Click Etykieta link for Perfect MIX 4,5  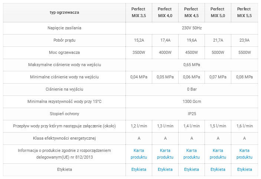pos(192,169)
